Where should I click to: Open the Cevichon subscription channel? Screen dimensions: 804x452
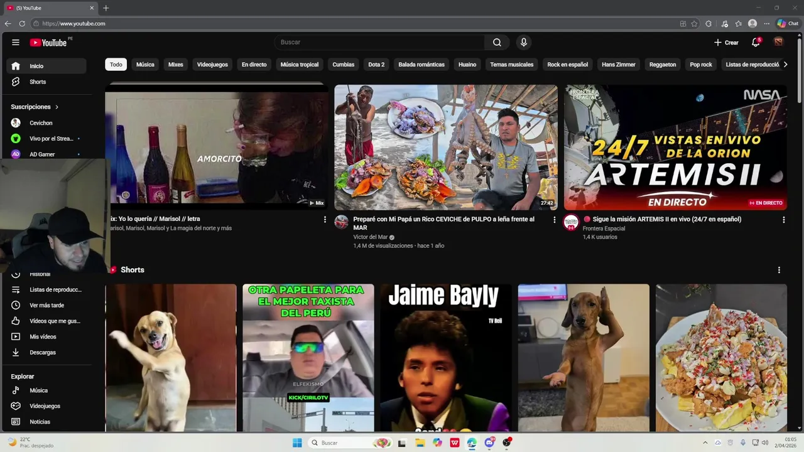(47, 123)
